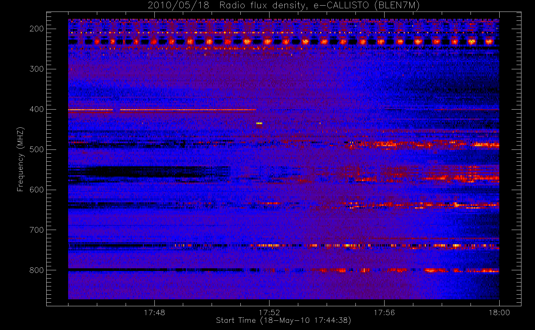Click the 17:48 time tick label
Image resolution: width=535 pixels, height=330 pixels.
(154, 313)
